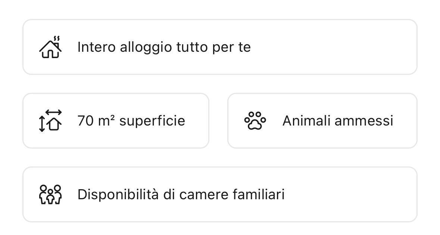Viewport: 440px width, 235px height.
Task: Click the family people icon
Action: [50, 194]
